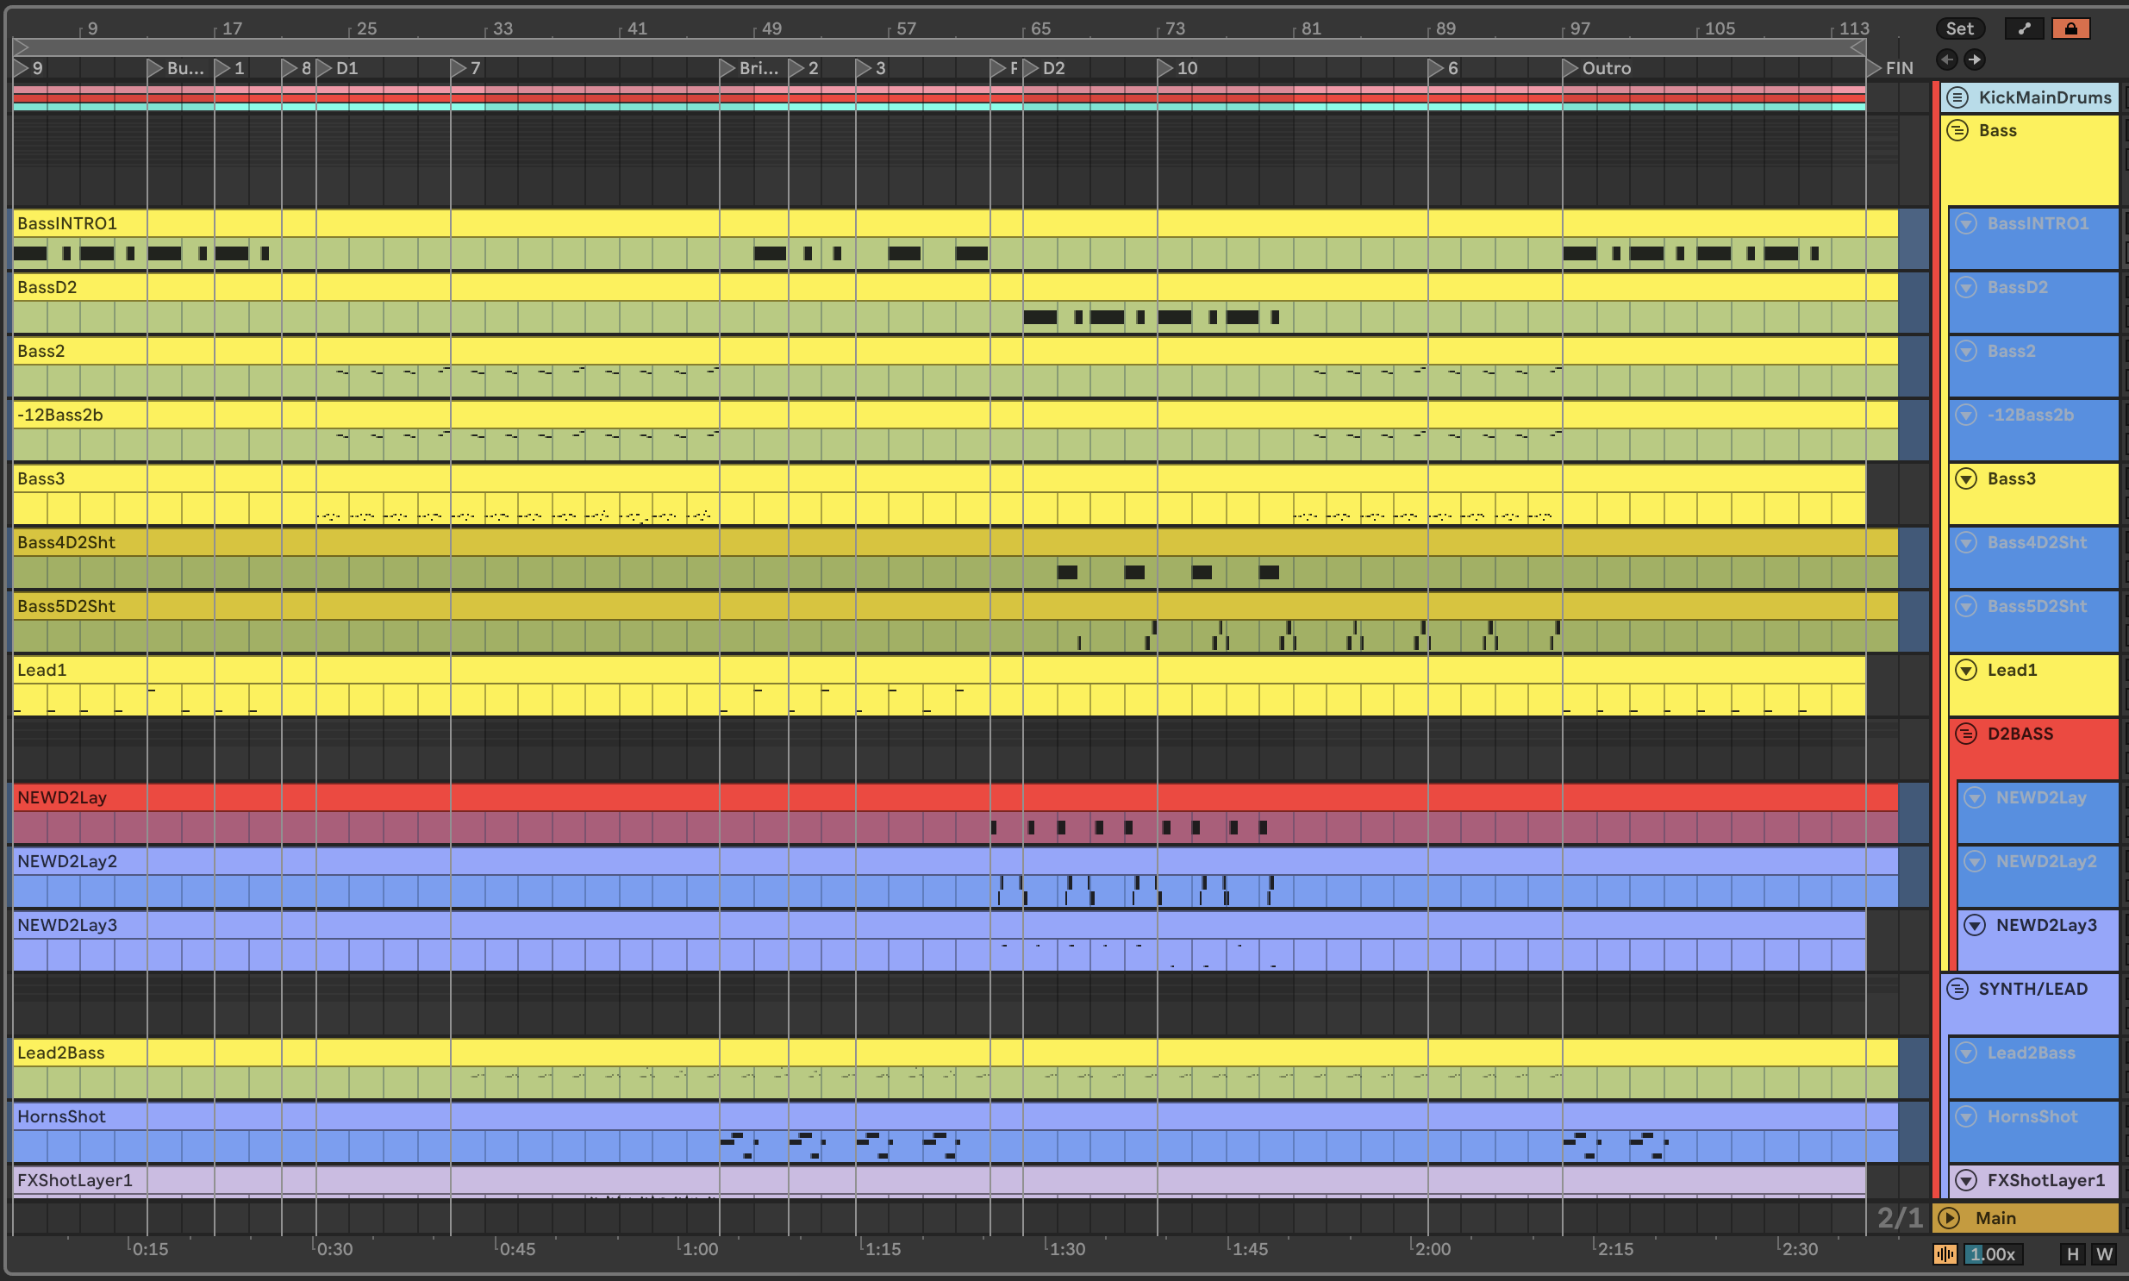Jump to the next locator arrow
The image size is (2129, 1281).
click(1974, 59)
